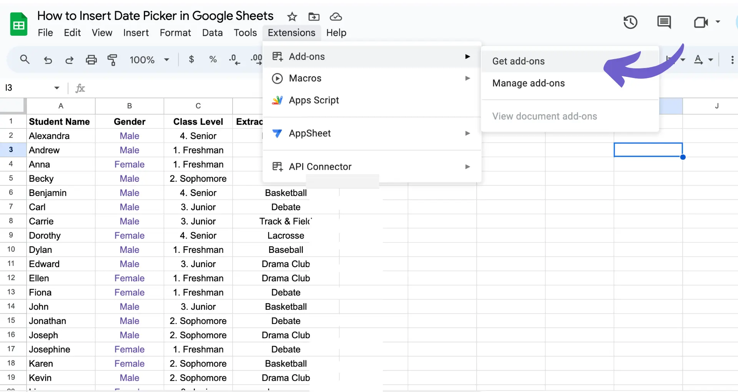Select the cell containing Alexandra
This screenshot has width=738, height=392.
point(61,136)
